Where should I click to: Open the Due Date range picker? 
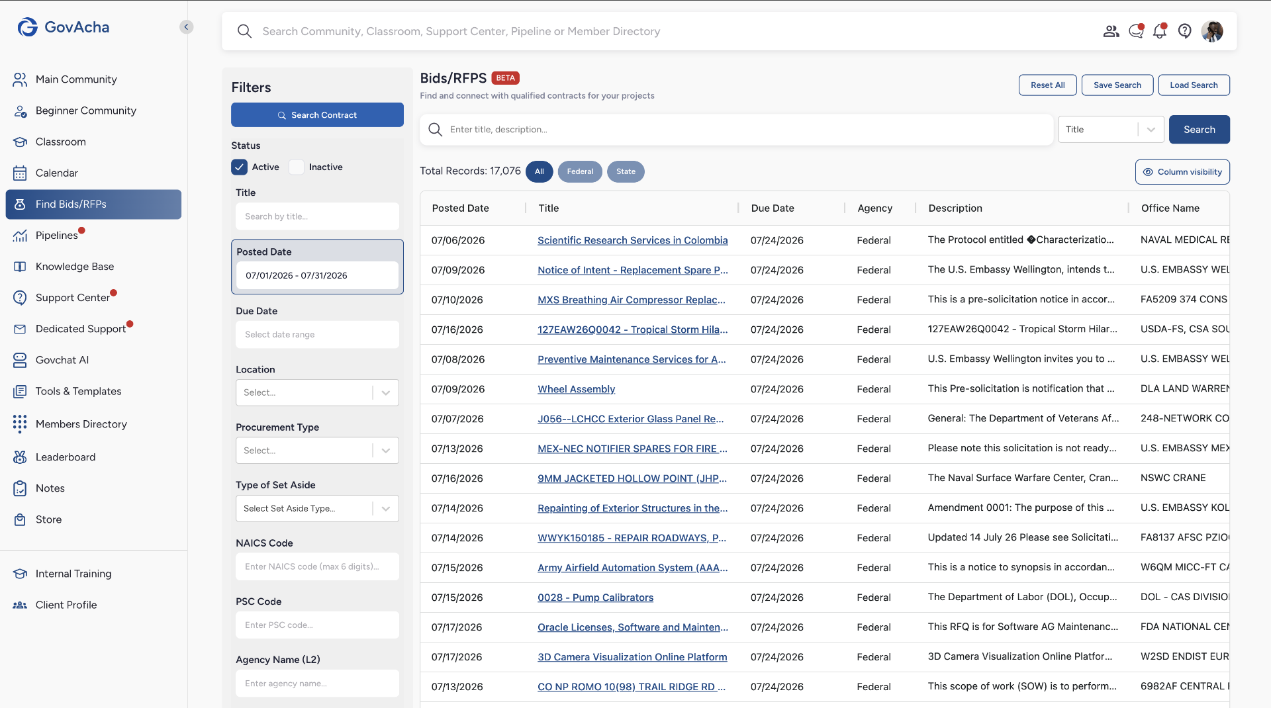[317, 335]
